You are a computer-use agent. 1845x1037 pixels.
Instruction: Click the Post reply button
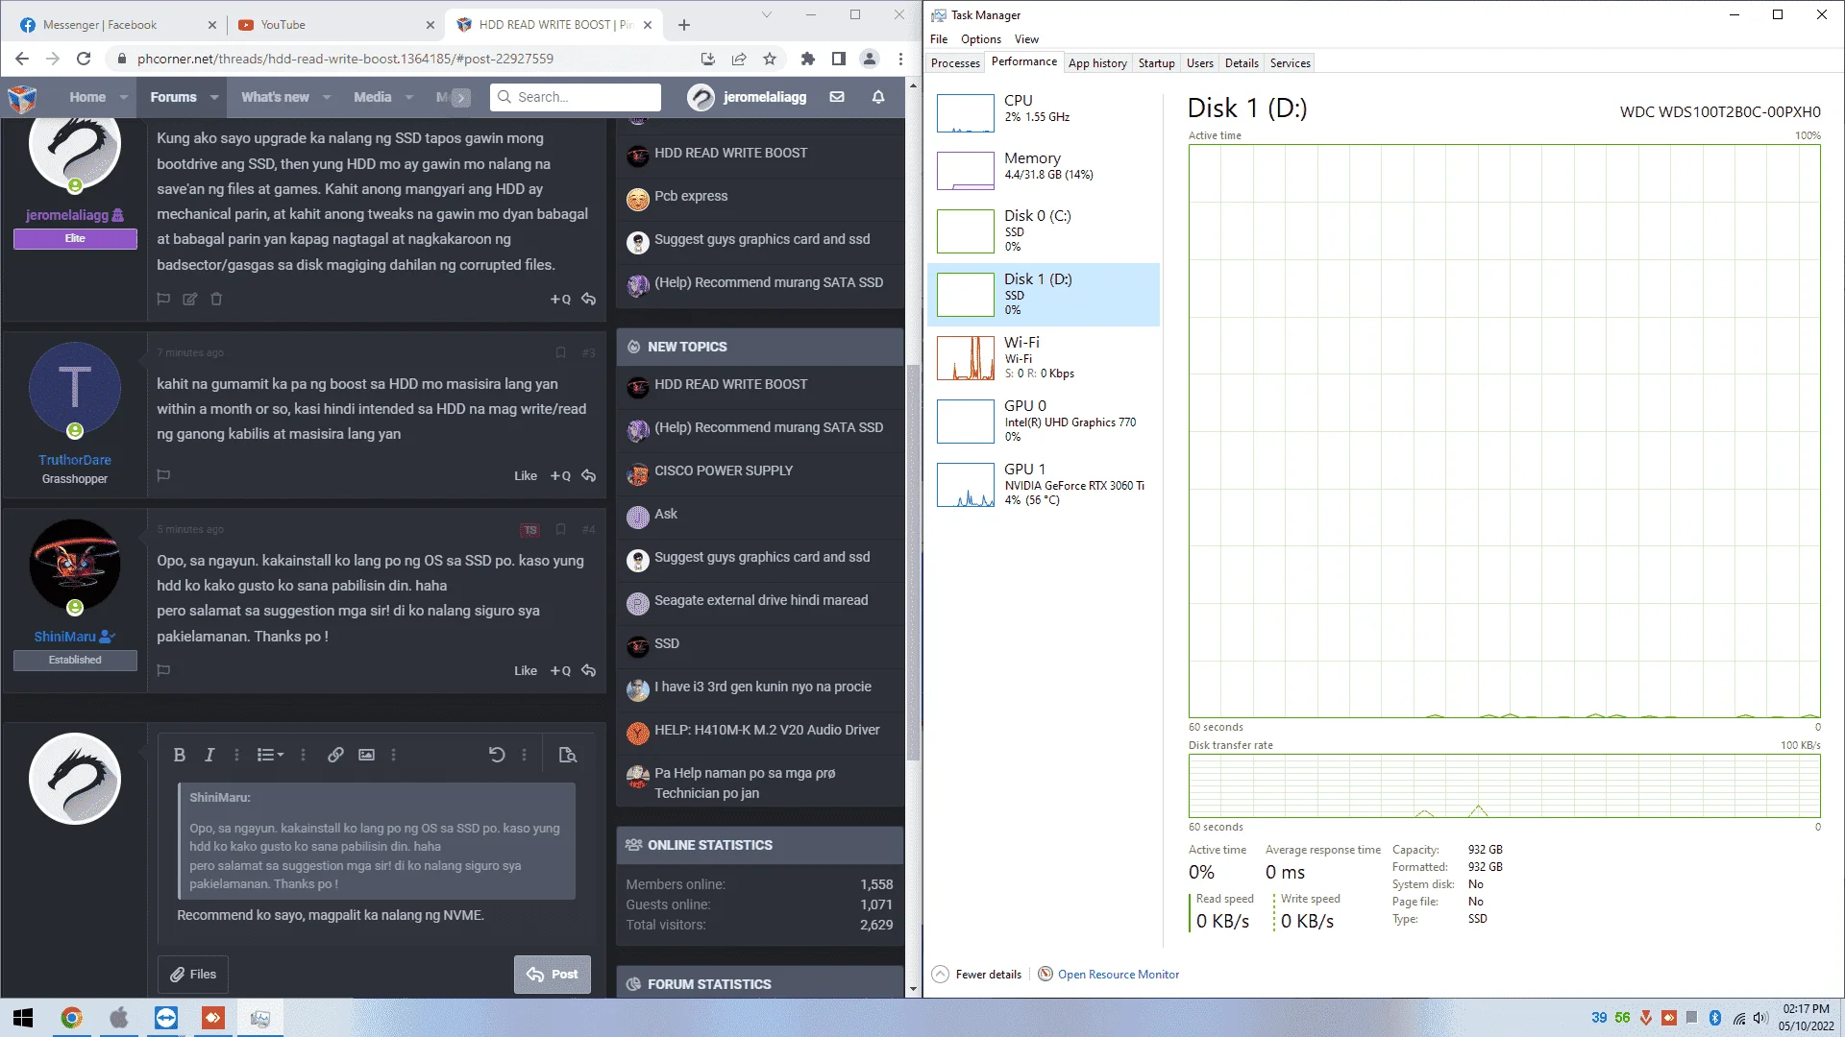coord(553,974)
